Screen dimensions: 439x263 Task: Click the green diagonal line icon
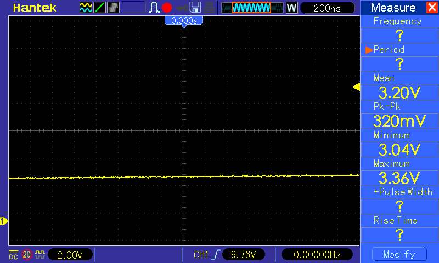[x=99, y=8]
